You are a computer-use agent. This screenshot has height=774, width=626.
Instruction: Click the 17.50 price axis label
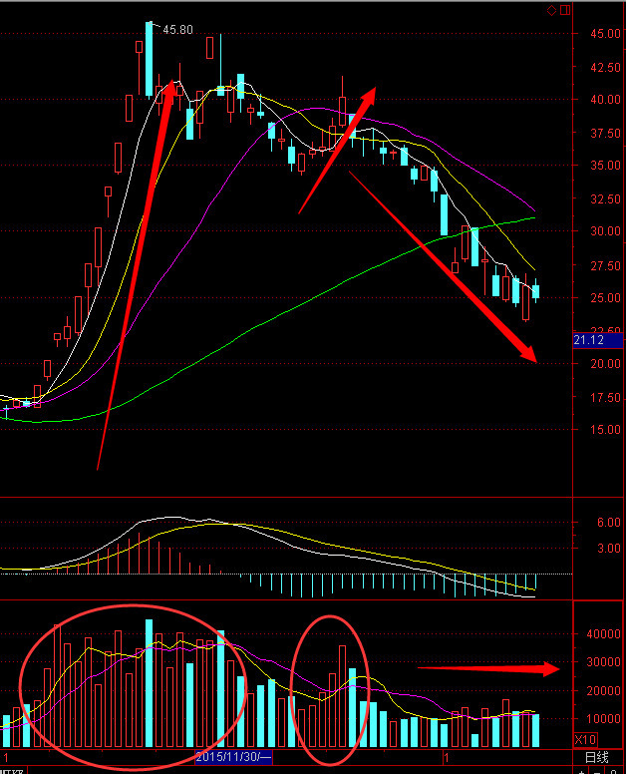click(x=605, y=398)
